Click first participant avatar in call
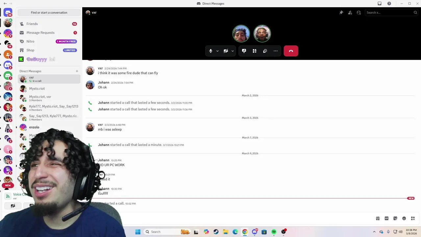Screen dimensions: 421x237 pos(241,34)
